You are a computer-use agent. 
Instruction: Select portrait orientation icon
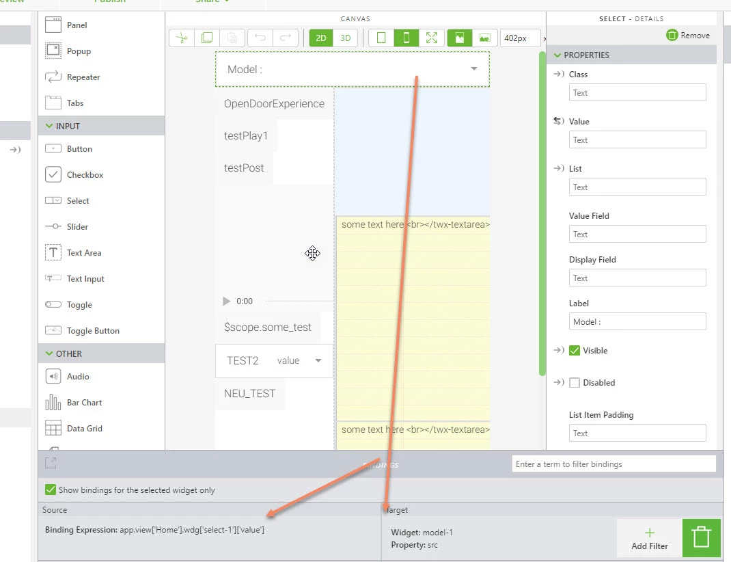460,38
